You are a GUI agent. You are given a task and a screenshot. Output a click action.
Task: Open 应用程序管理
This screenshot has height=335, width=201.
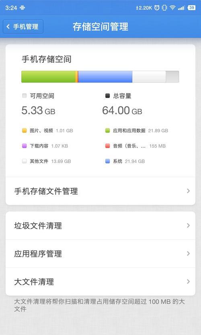pos(100,253)
